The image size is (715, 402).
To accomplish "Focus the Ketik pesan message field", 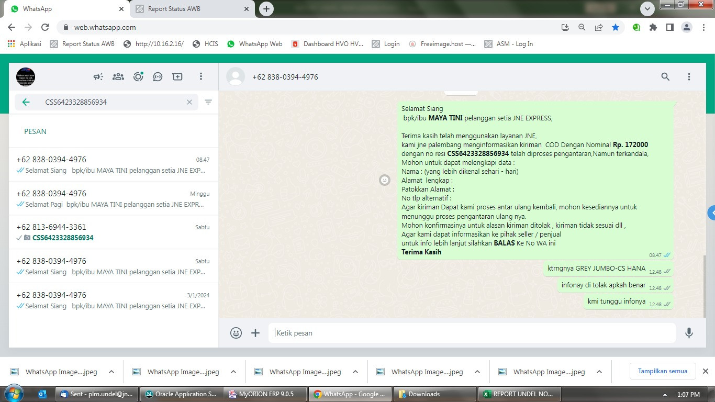I will click(472, 333).
